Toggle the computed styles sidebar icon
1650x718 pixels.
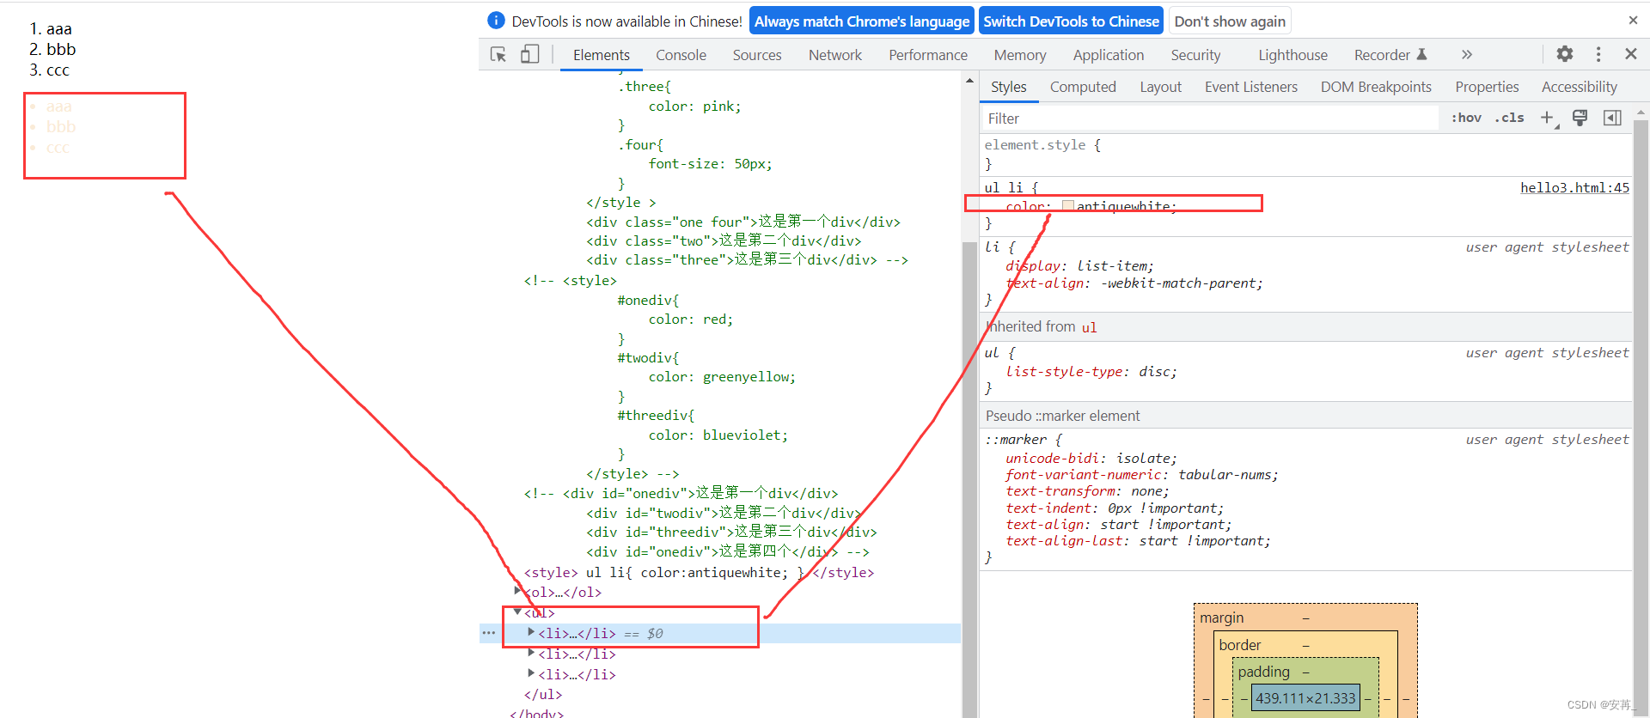point(1612,118)
